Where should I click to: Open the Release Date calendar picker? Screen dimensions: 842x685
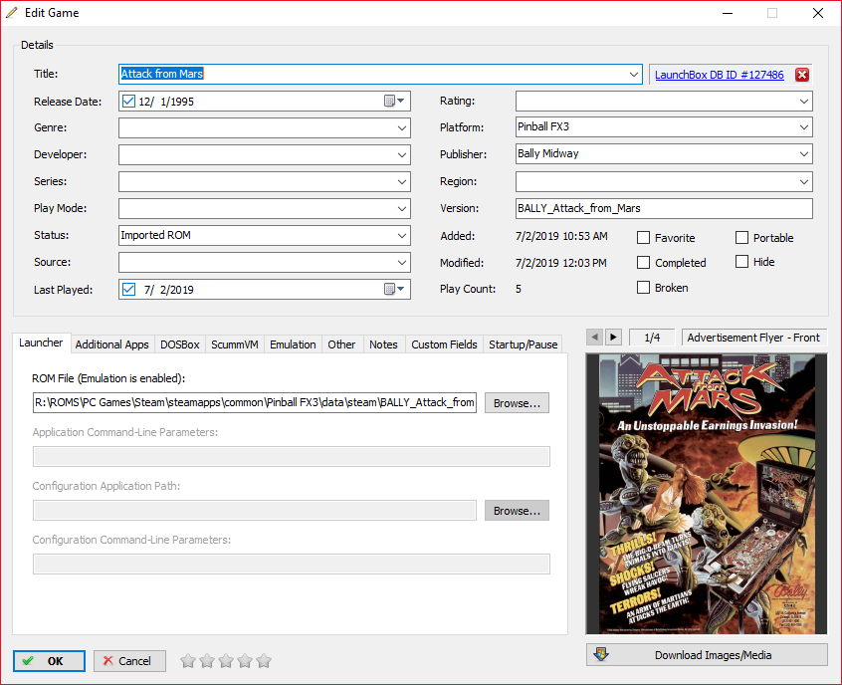(395, 101)
